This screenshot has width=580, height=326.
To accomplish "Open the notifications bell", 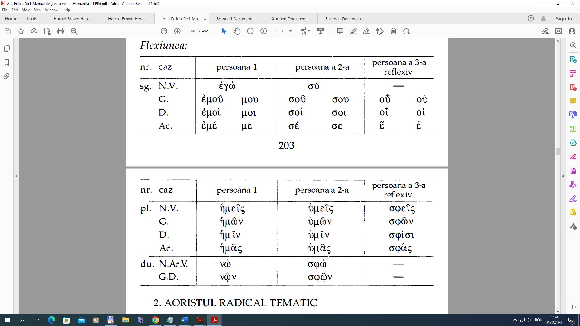I will pyautogui.click(x=543, y=19).
